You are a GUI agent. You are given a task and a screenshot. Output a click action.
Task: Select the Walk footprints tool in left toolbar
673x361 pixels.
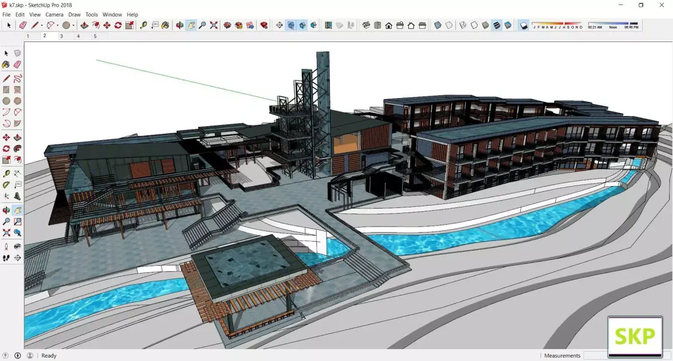point(6,258)
